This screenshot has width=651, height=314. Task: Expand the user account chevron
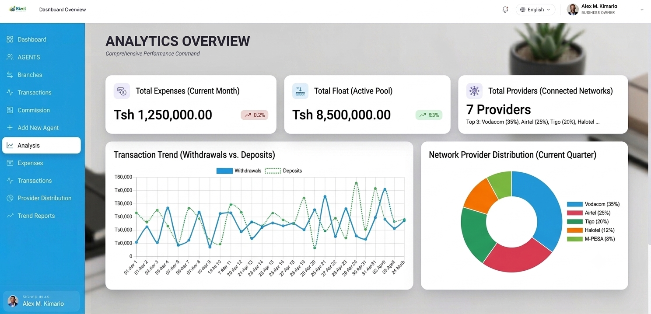[x=642, y=10]
